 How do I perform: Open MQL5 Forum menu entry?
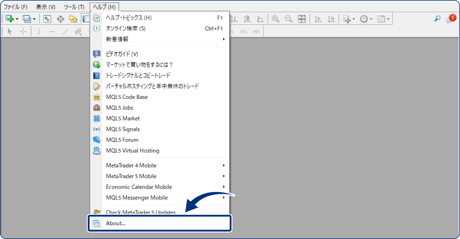[160, 140]
